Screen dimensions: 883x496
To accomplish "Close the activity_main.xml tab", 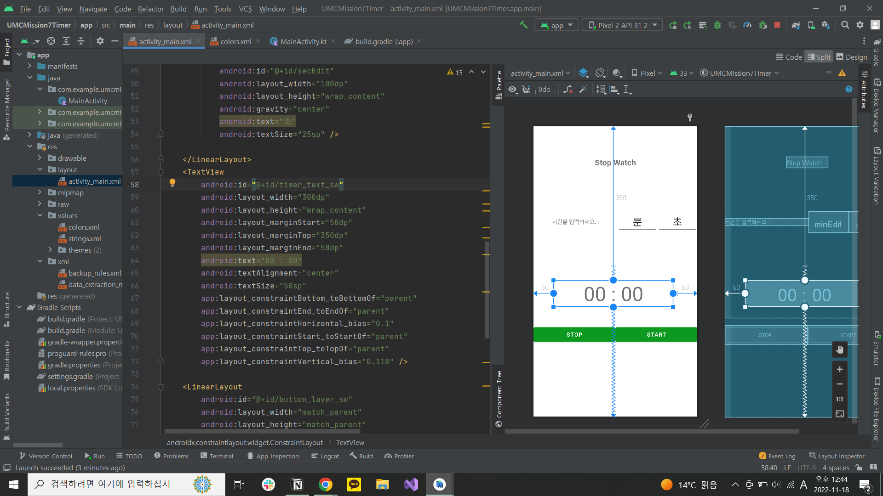I will point(198,41).
